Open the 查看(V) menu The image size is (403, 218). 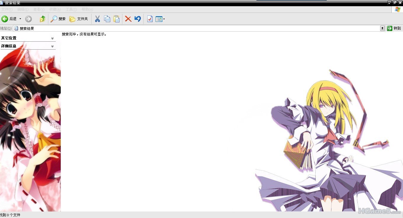pos(39,9)
